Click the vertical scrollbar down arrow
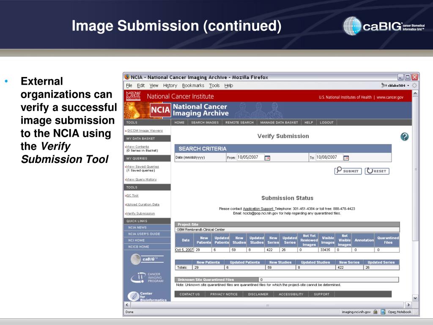Image resolution: width=433 pixels, height=325 pixels. tap(415, 298)
